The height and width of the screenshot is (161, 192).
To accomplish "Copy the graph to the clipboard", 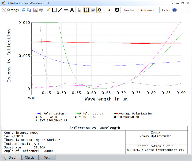I will tap(29, 10).
